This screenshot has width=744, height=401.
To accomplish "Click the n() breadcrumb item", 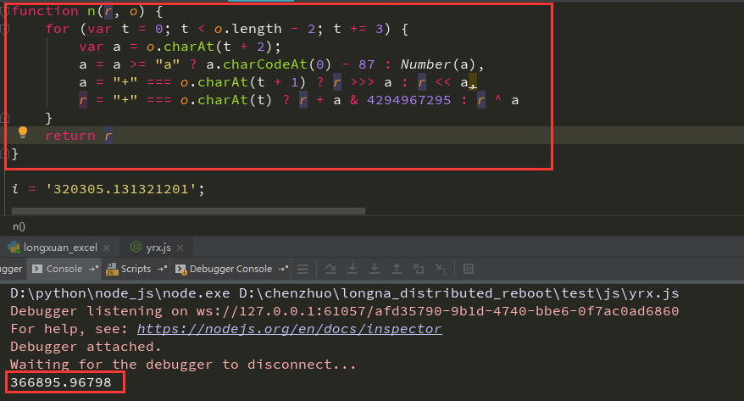I will click(x=19, y=226).
